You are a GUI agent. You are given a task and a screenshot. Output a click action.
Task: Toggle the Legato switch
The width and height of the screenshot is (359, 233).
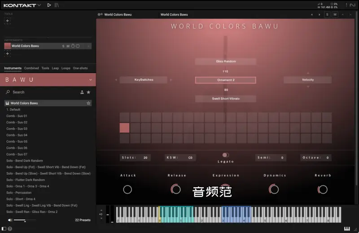pos(226,155)
